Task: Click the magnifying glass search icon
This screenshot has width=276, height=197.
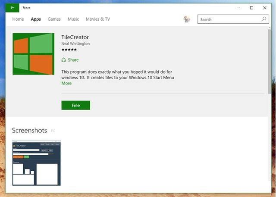Action: pos(263,19)
